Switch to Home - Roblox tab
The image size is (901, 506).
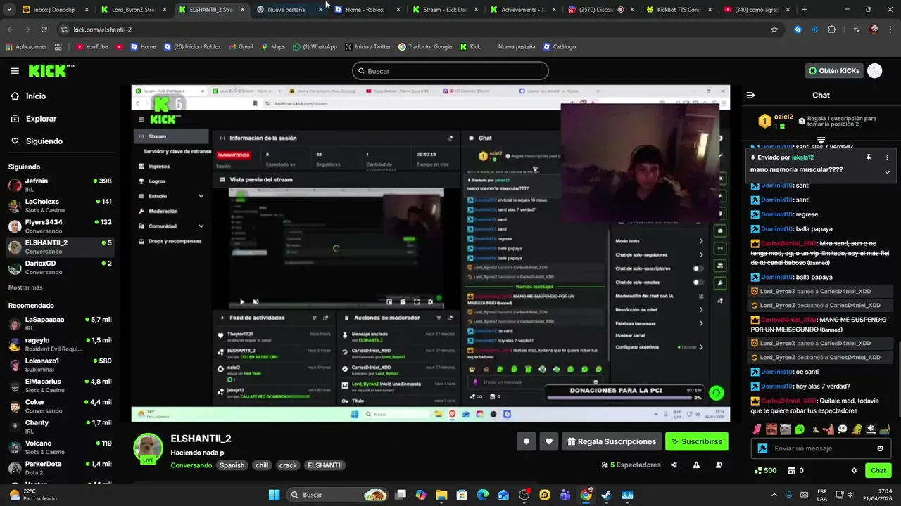[x=366, y=10]
